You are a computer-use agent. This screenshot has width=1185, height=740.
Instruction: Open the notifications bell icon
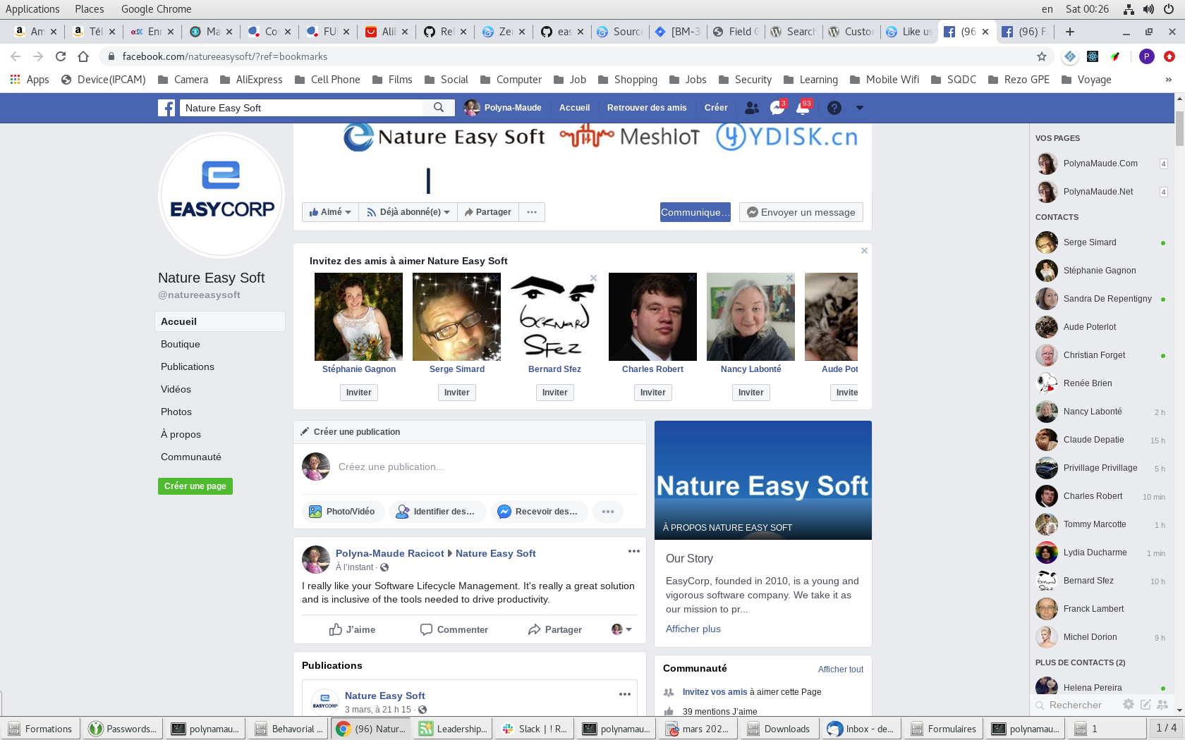coord(803,108)
